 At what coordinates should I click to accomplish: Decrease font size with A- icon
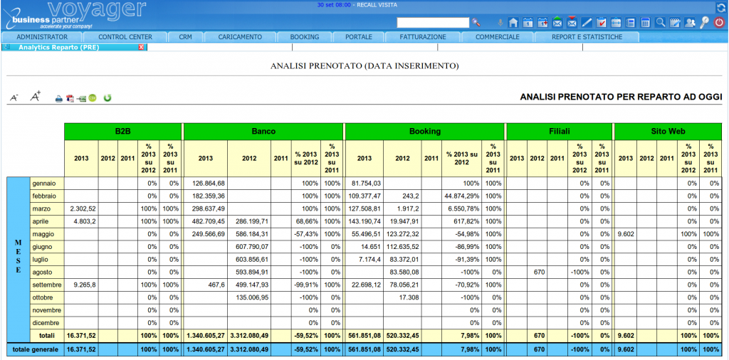pos(14,97)
